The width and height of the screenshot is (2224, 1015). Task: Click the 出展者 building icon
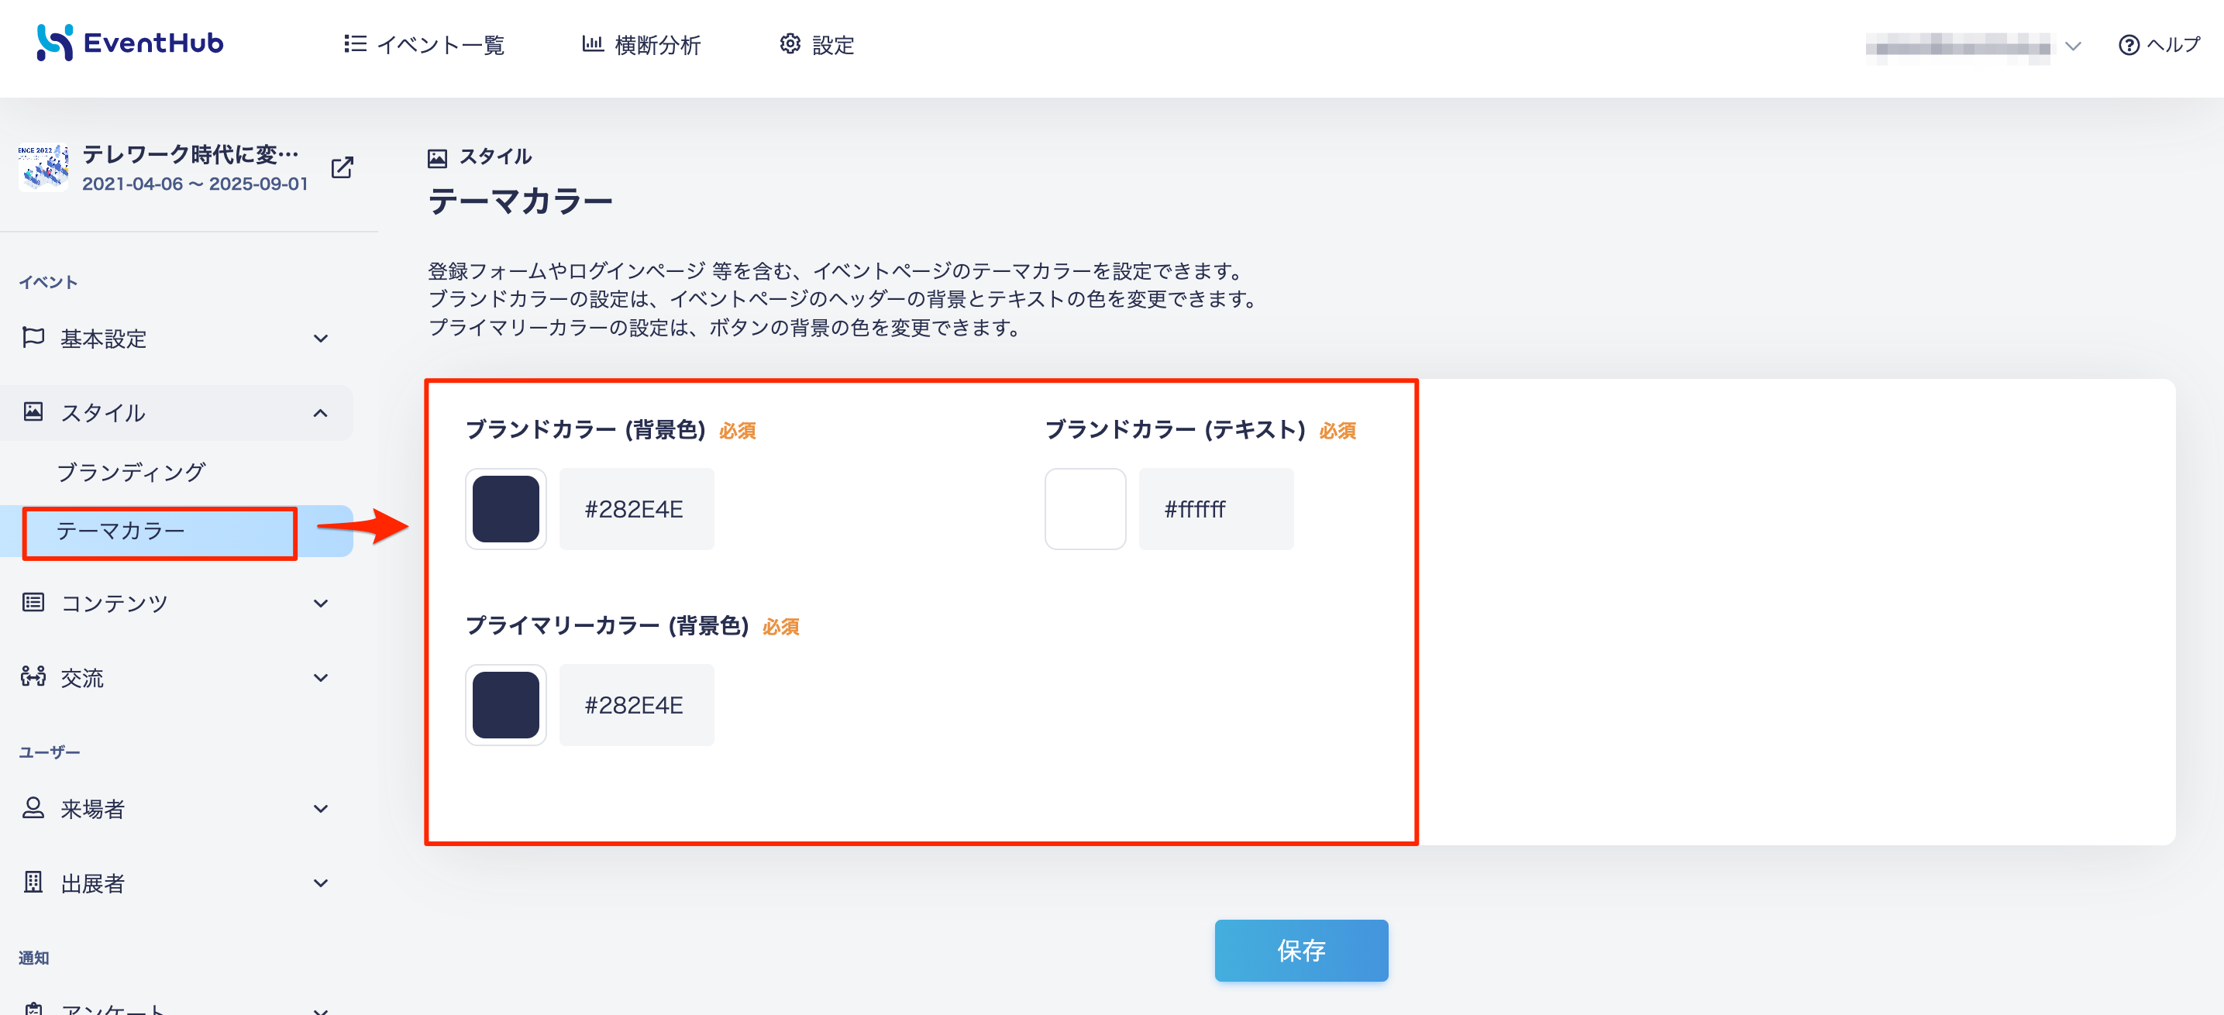coord(33,882)
